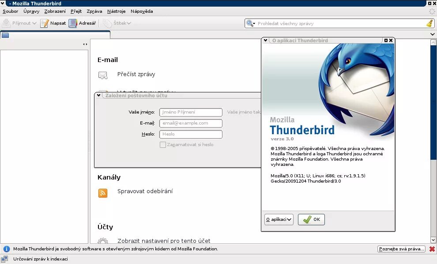Open the Zpráva menu
The width and height of the screenshot is (437, 264).
(x=94, y=11)
